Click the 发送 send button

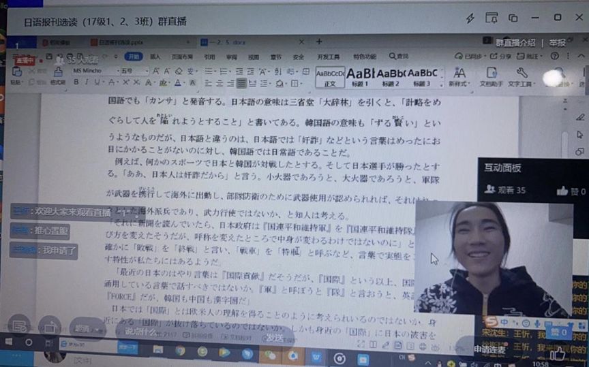275,337
